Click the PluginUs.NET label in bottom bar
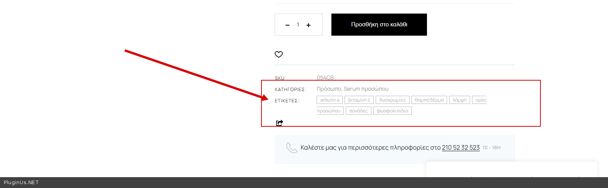The width and height of the screenshot is (608, 188). click(x=21, y=183)
